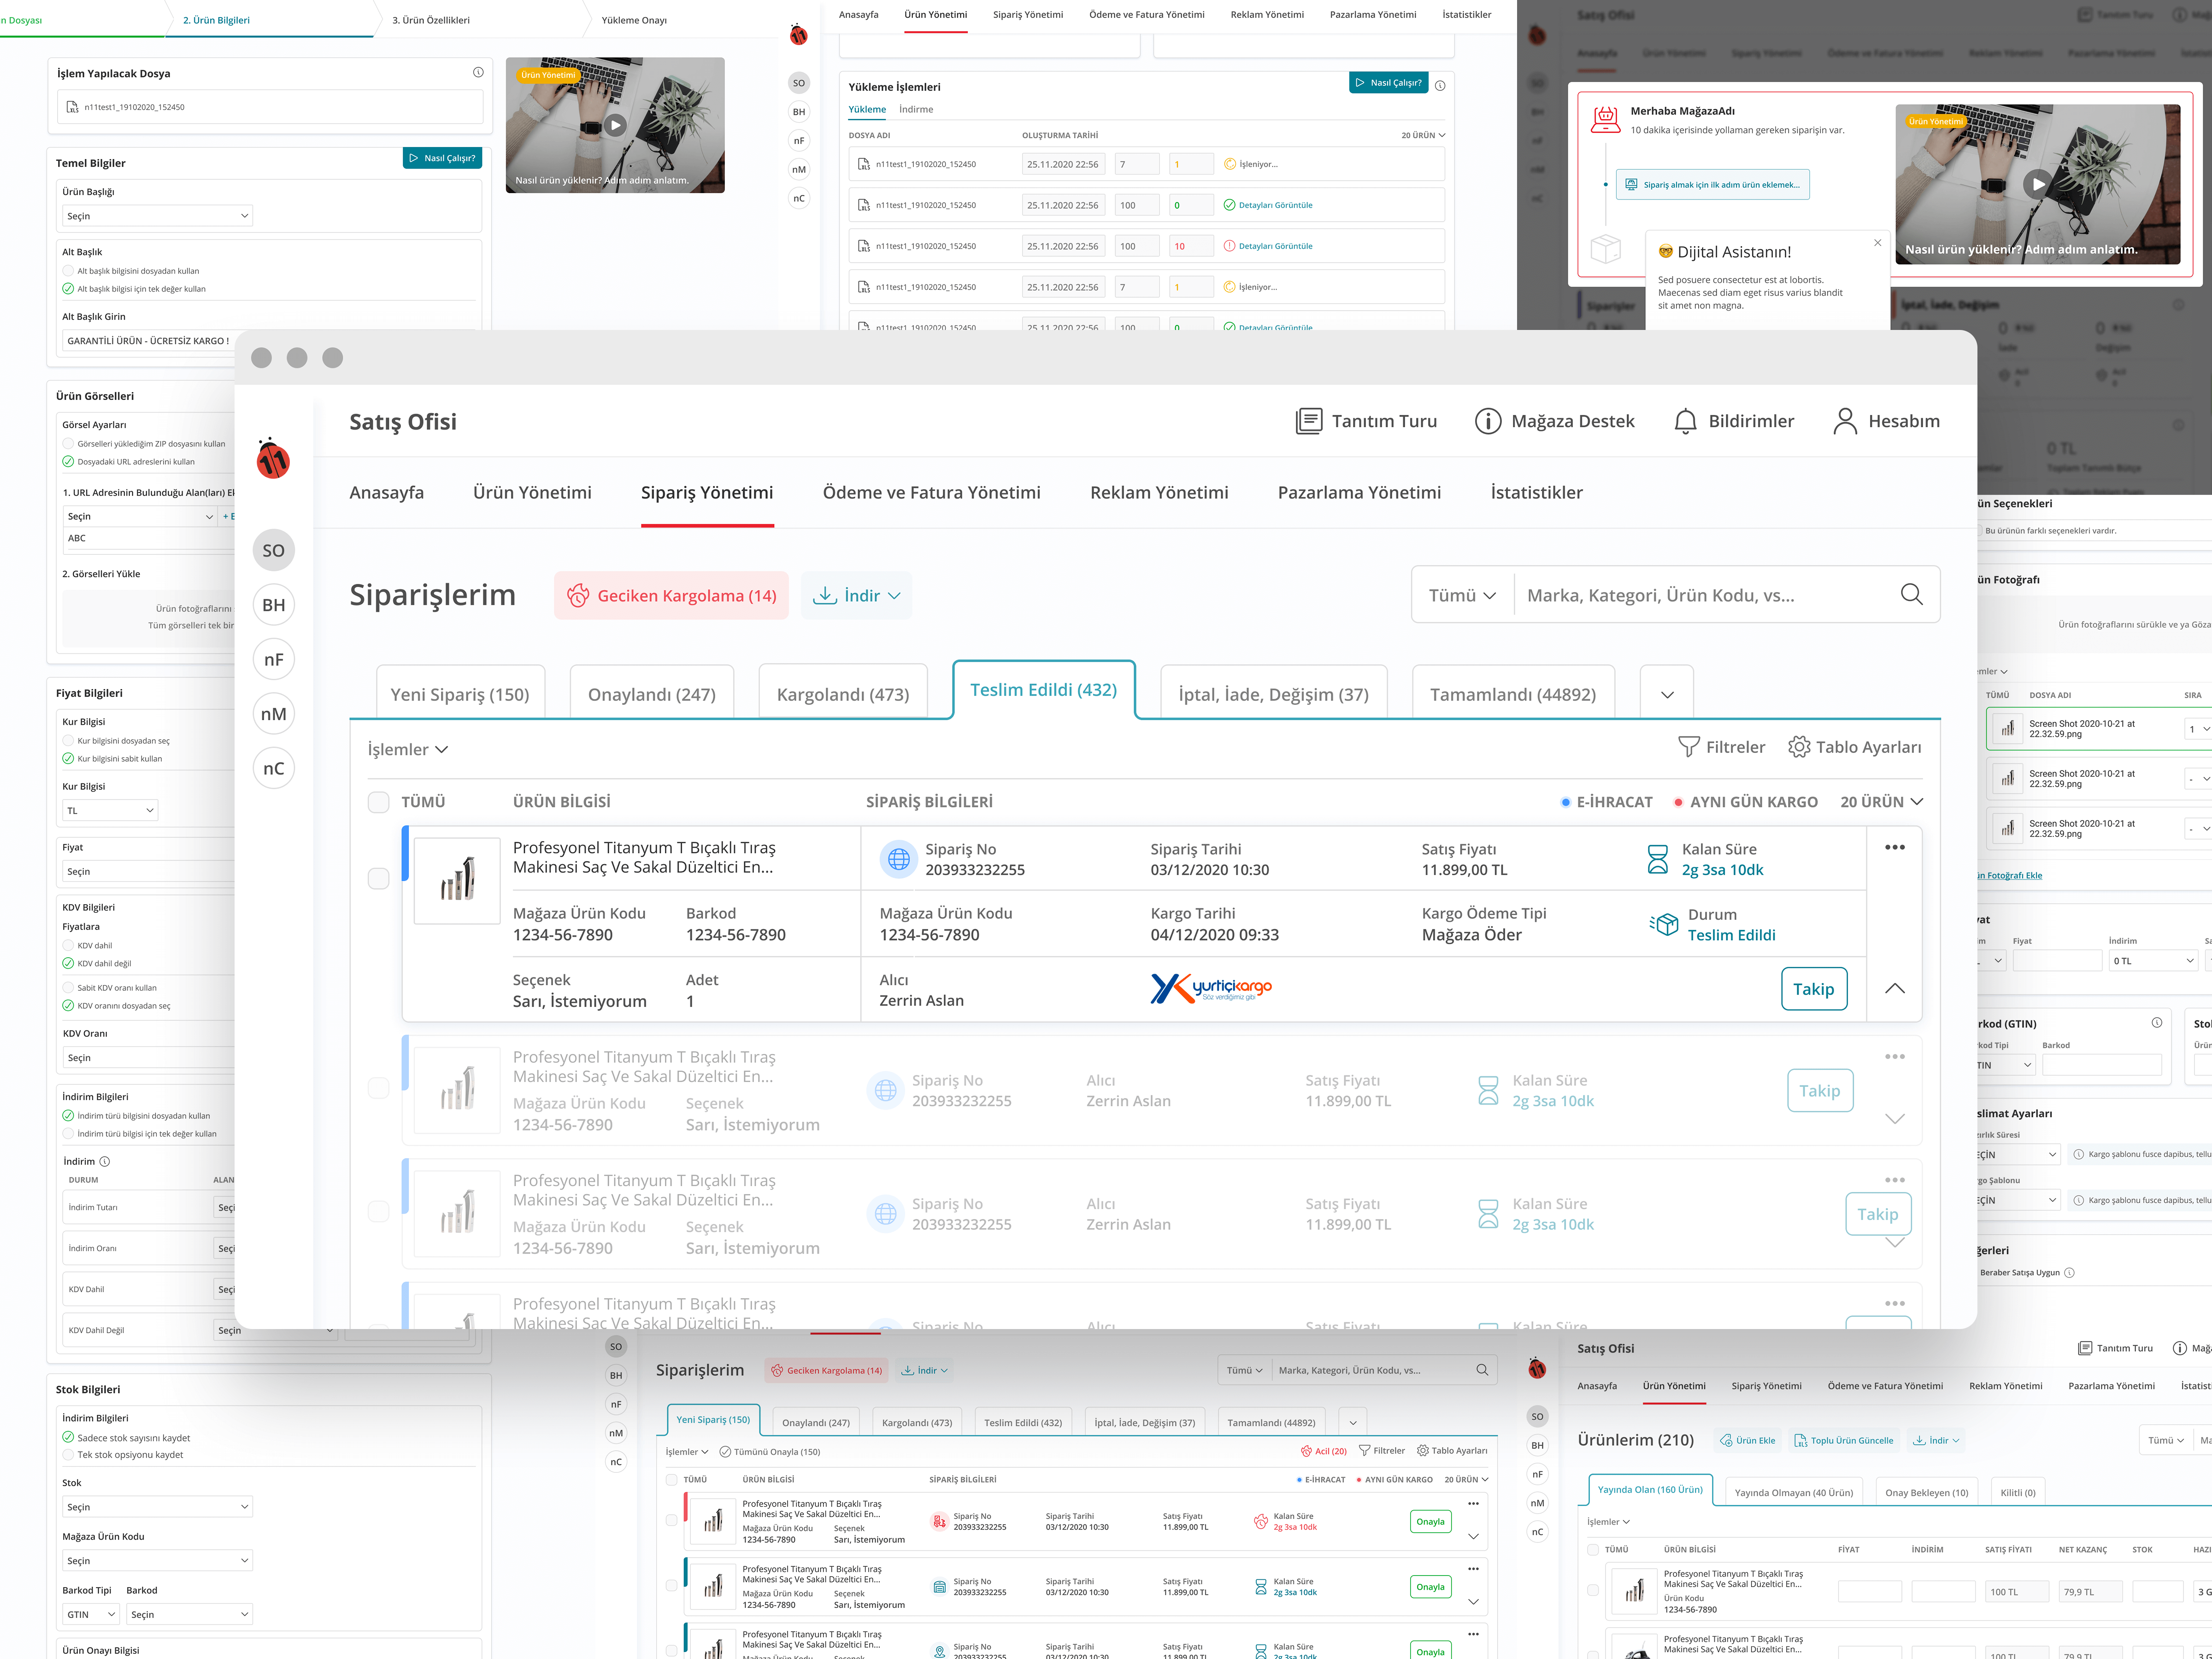Tick the TÜMÜ select-all checkbox in front window

[x=378, y=802]
